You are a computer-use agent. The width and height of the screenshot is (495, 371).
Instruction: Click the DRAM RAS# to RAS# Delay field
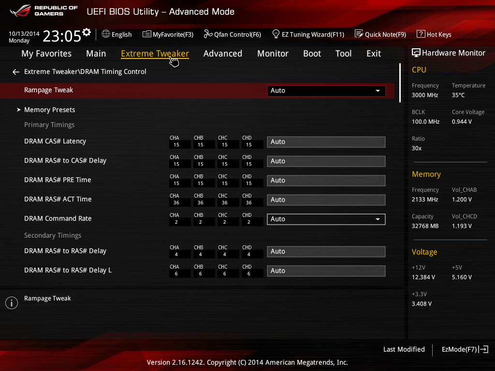click(x=326, y=251)
